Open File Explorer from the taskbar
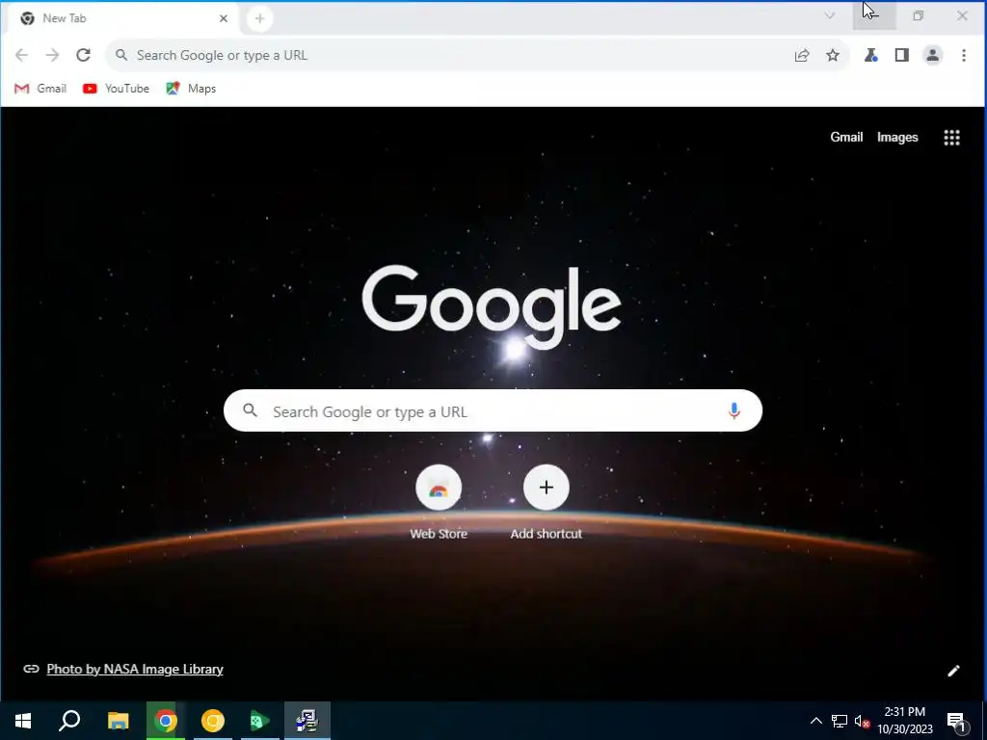 [118, 721]
